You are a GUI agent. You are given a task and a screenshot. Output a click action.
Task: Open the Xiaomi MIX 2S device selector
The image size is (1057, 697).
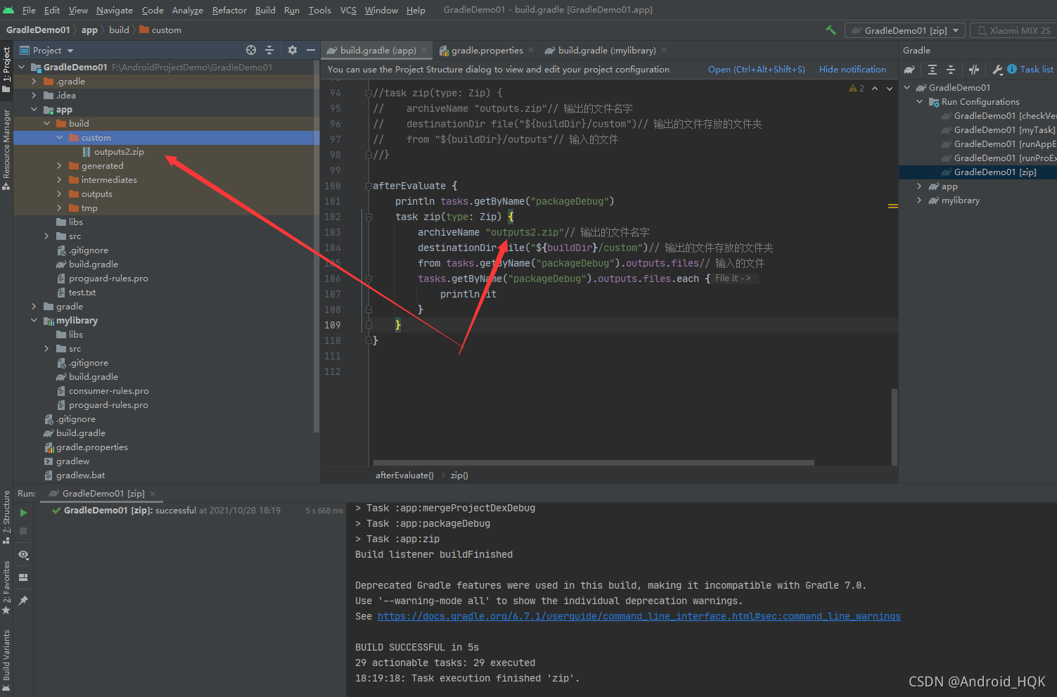coord(1013,30)
